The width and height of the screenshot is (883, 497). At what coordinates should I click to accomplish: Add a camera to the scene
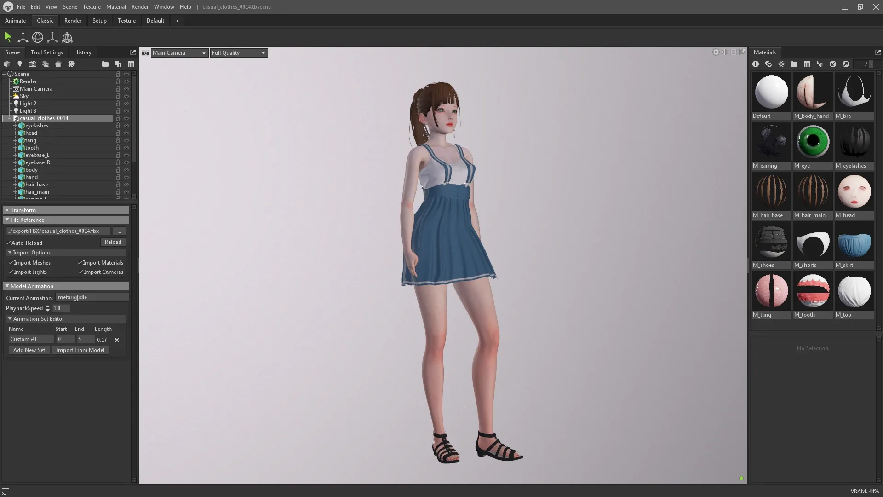pyautogui.click(x=33, y=64)
